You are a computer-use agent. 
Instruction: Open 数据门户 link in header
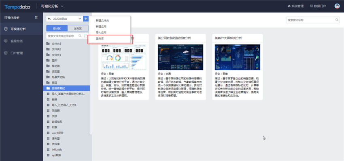[x=318, y=6]
